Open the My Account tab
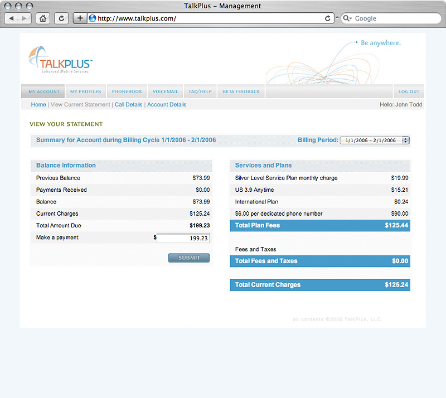The height and width of the screenshot is (398, 446). coord(44,91)
